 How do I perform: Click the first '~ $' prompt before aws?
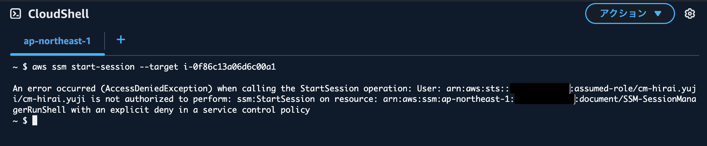[20, 67]
